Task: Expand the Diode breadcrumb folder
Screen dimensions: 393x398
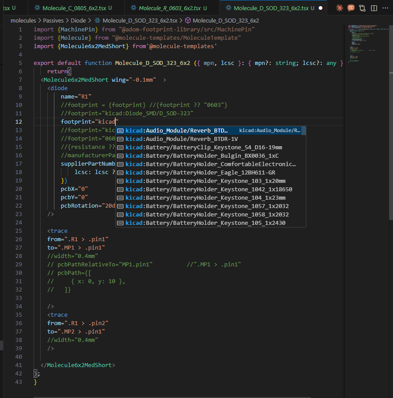Action: pyautogui.click(x=78, y=20)
